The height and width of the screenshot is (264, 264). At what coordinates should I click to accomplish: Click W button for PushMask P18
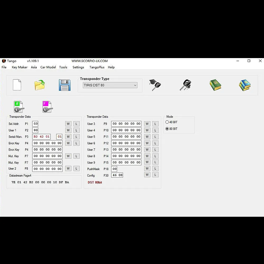[147, 168]
